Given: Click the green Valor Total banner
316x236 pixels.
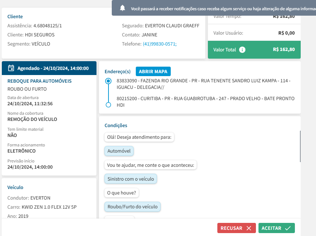Looking at the screenshot, I should [254, 50].
